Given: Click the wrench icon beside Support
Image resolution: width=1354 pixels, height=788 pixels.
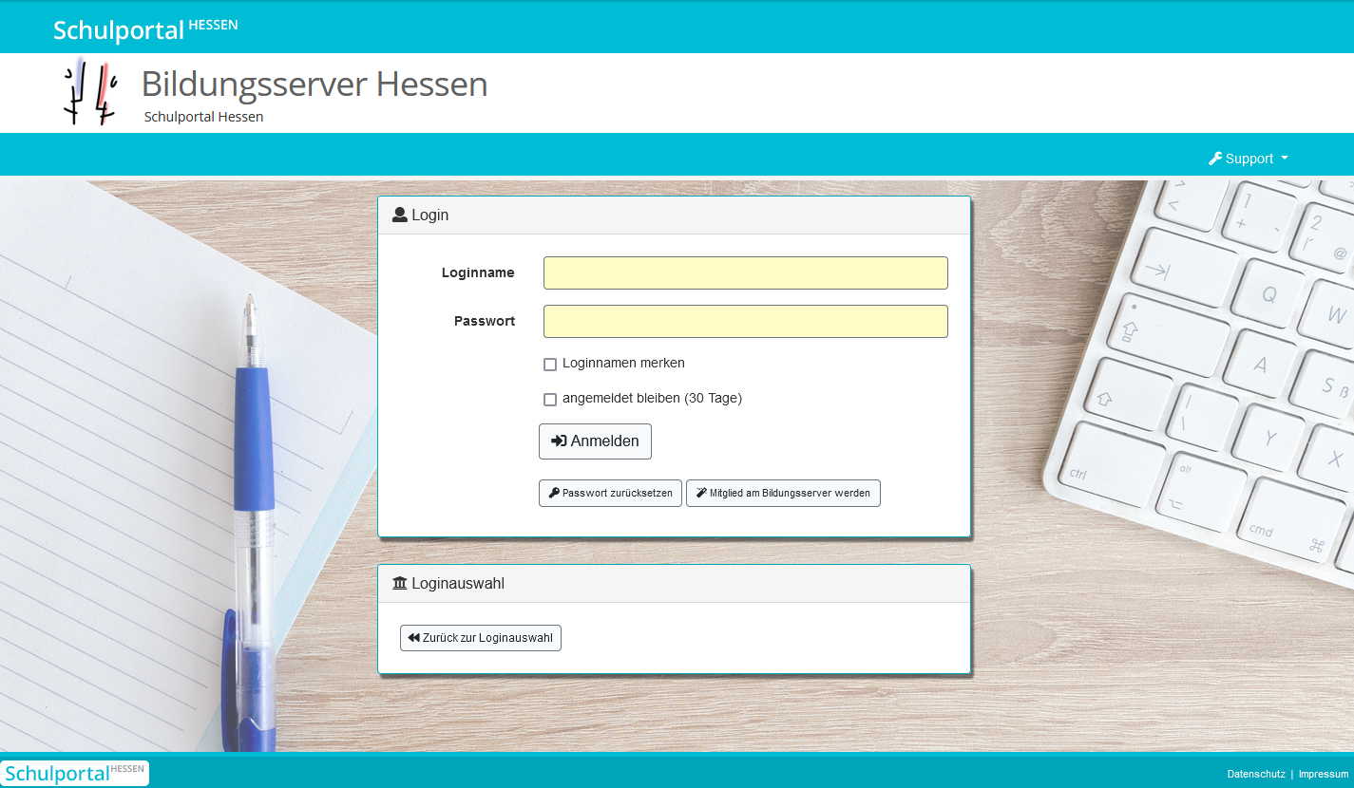Looking at the screenshot, I should click(1215, 159).
